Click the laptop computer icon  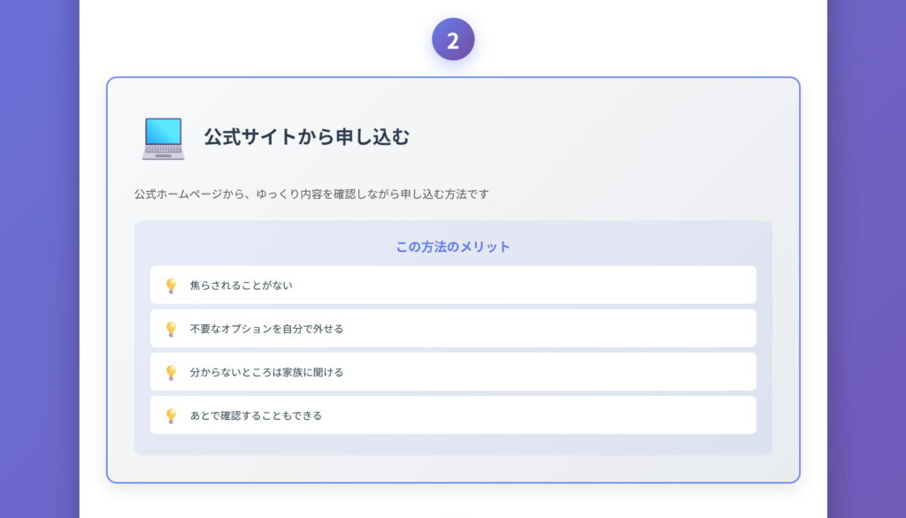click(x=163, y=138)
